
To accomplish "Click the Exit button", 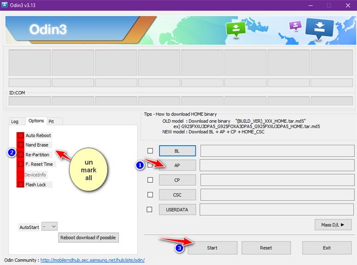I will point(327,248).
